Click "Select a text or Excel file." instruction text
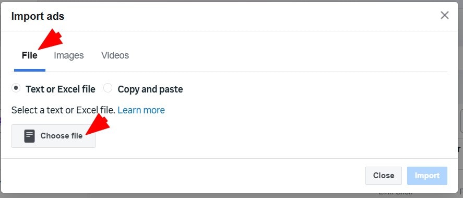The height and width of the screenshot is (198, 463). click(63, 110)
